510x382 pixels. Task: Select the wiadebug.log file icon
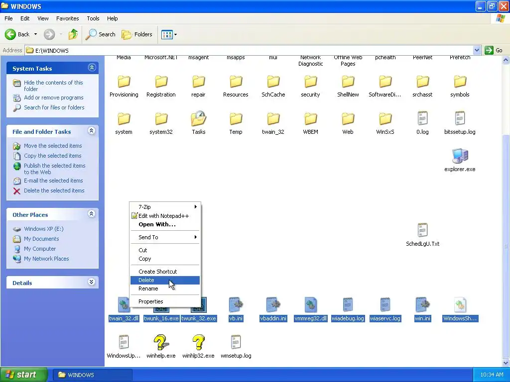coord(348,305)
